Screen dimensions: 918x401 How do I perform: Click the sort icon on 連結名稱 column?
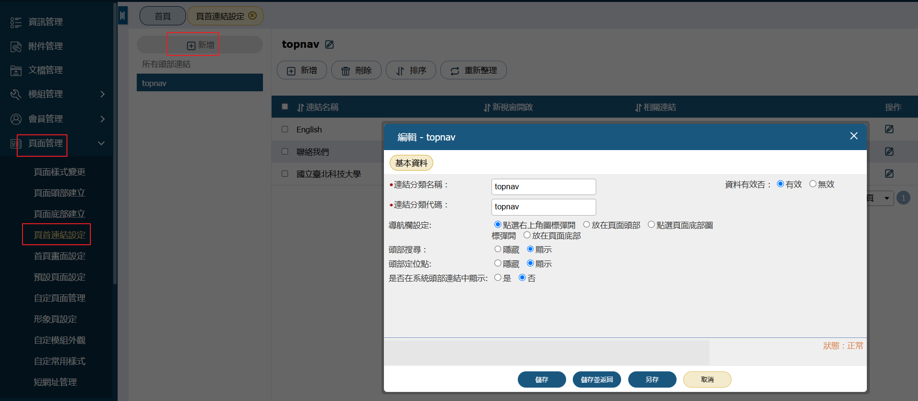point(301,108)
